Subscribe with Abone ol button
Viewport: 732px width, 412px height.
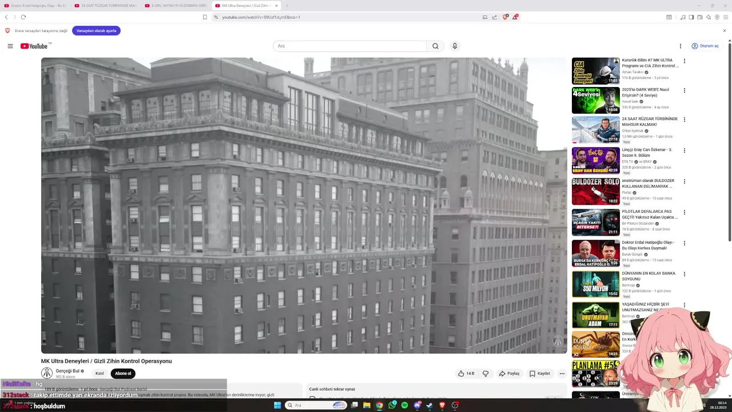[x=123, y=374]
